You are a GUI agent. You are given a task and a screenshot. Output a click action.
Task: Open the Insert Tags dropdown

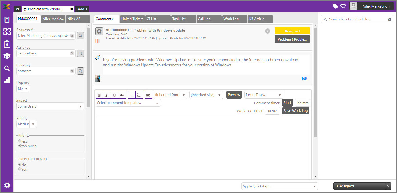click(264, 95)
